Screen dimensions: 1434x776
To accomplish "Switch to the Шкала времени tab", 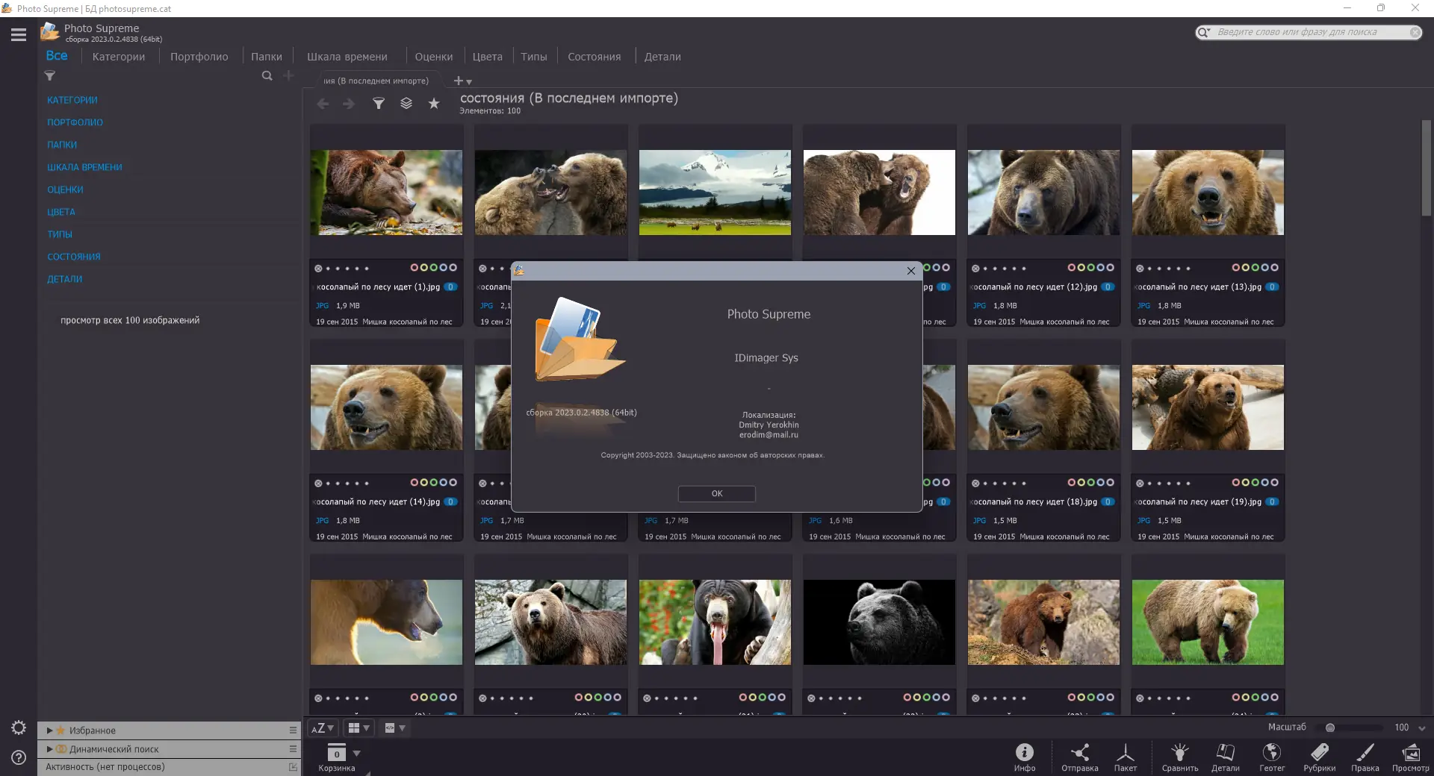I will click(347, 57).
